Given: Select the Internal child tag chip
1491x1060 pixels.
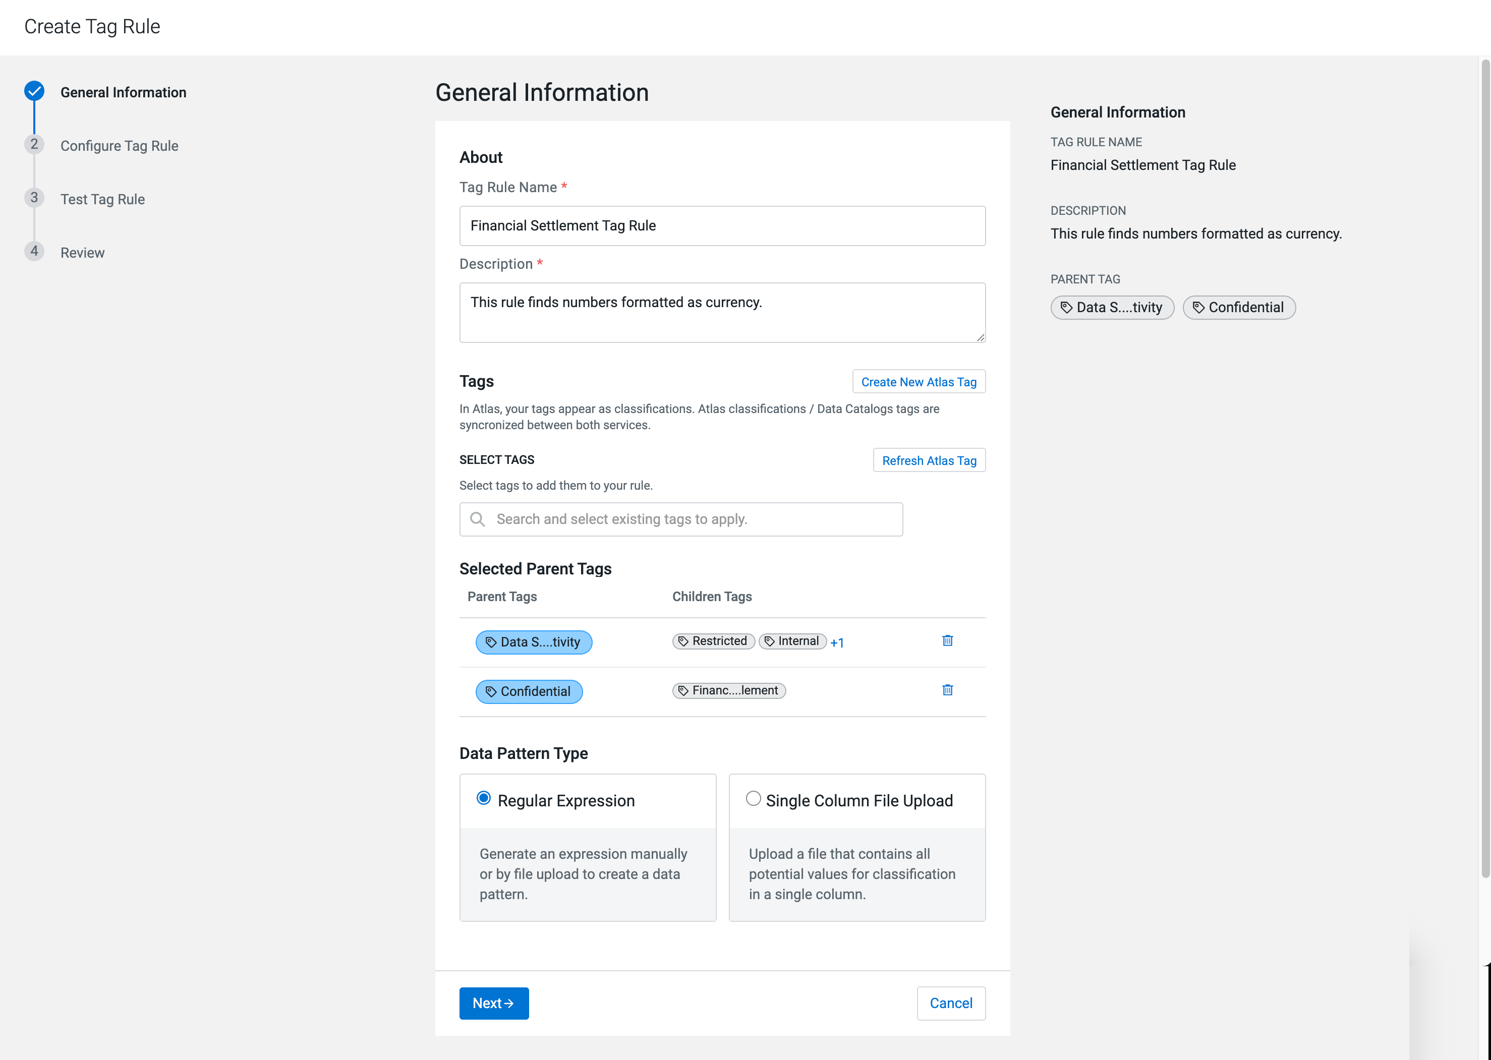Looking at the screenshot, I should point(792,641).
